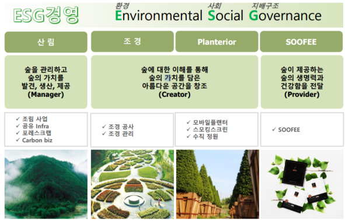Select the SOOFEE checklist item
Image resolution: width=345 pixels, height=221 pixels.
coord(289,130)
